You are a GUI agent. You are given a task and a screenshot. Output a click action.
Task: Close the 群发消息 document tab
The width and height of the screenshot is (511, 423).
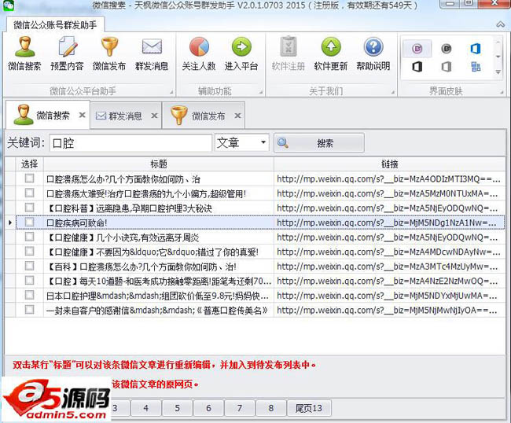(154, 116)
